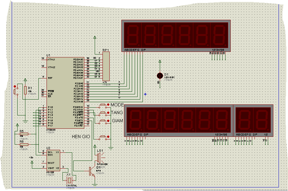This screenshot has width=288, height=191.
Task: Click the XTAL1 pin label on U1
Action: (x=51, y=60)
